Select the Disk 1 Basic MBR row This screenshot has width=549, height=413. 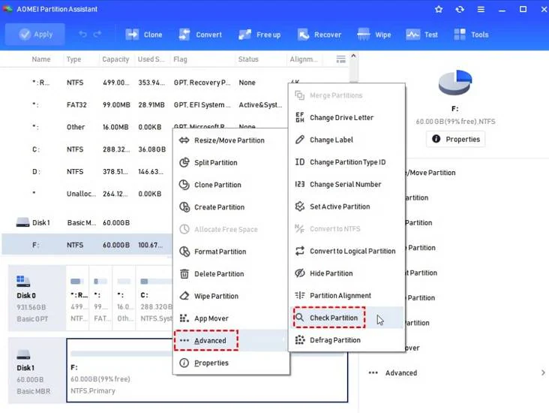pos(86,222)
